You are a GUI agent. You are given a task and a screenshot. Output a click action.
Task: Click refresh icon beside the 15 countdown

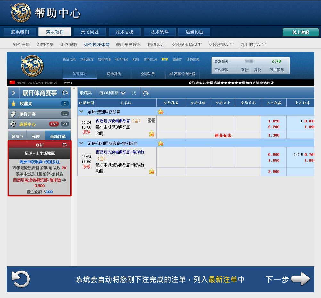pos(146,93)
